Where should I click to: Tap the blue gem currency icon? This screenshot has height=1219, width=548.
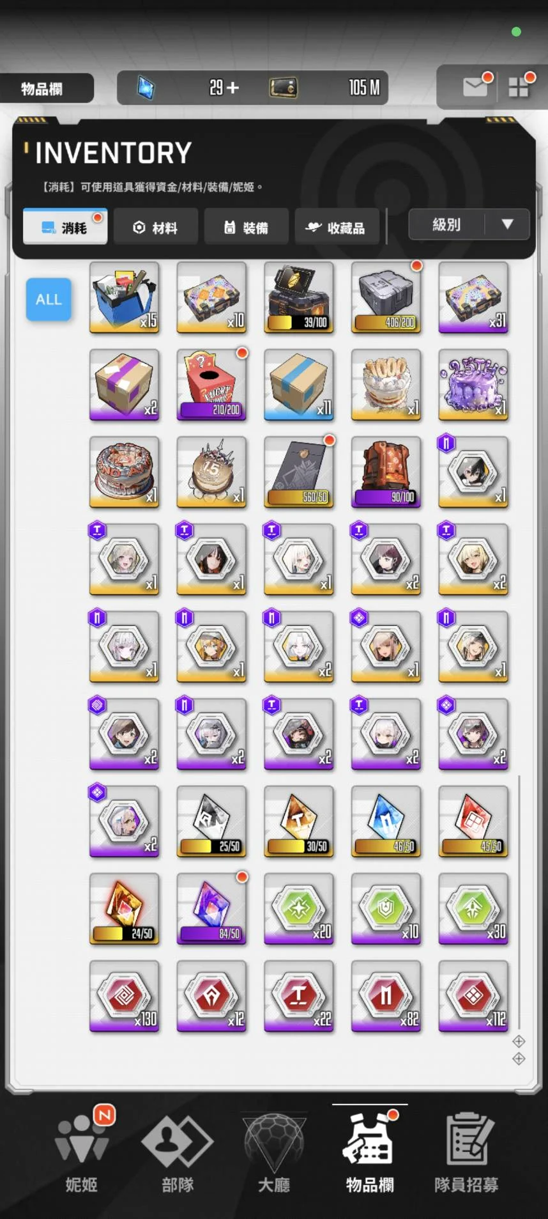(x=146, y=88)
